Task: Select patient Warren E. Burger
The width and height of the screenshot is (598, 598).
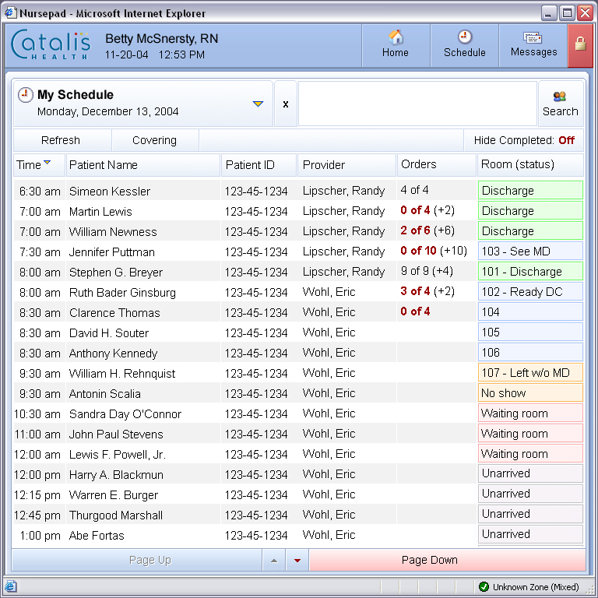Action: point(113,494)
